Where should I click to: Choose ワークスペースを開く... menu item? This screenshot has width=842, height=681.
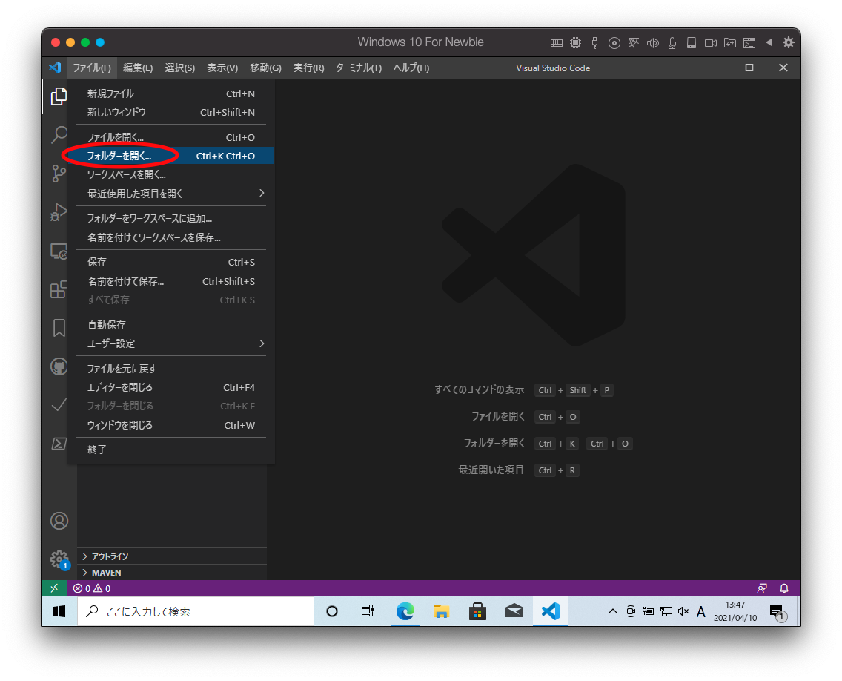click(170, 174)
